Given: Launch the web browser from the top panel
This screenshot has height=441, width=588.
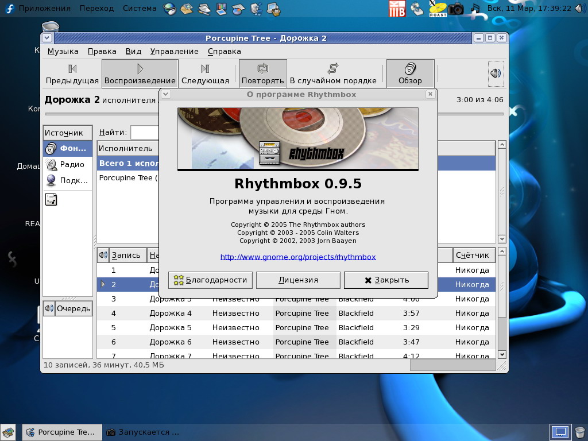Looking at the screenshot, I should tap(170, 9).
